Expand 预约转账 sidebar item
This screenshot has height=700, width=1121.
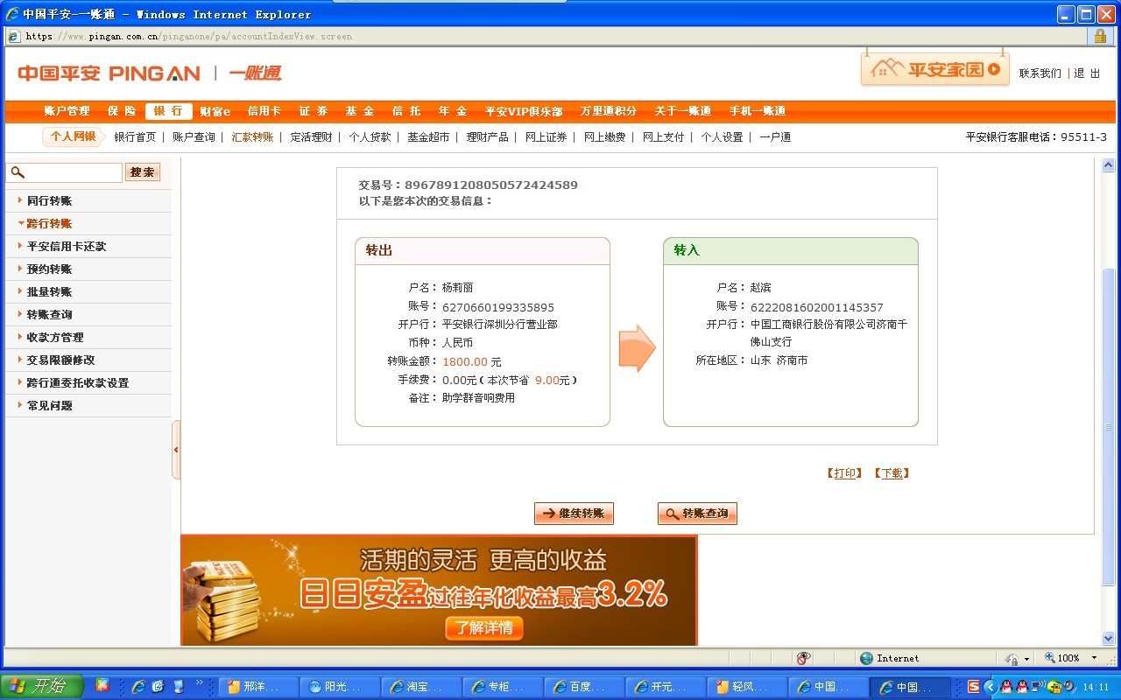click(x=49, y=269)
